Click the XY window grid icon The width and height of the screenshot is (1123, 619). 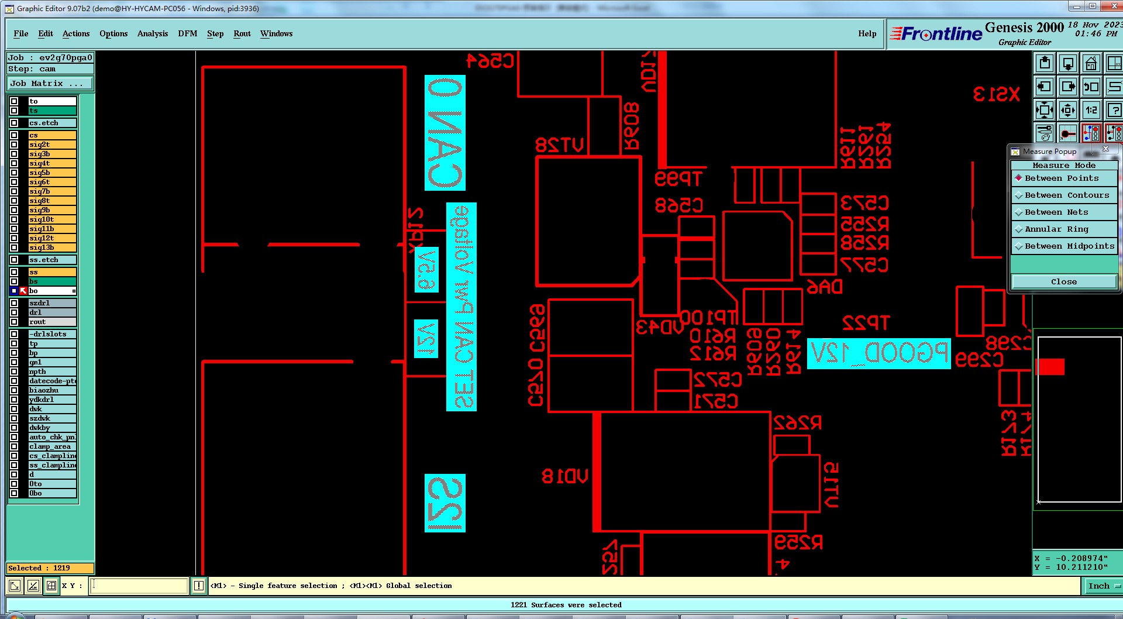coord(1114,63)
